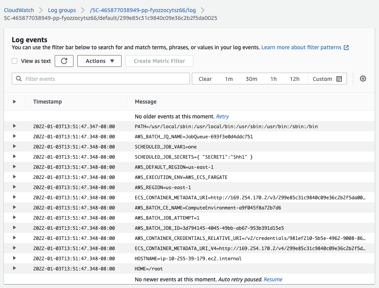Select the 12h time range
Screen dimensions: 379x288
coord(294,79)
